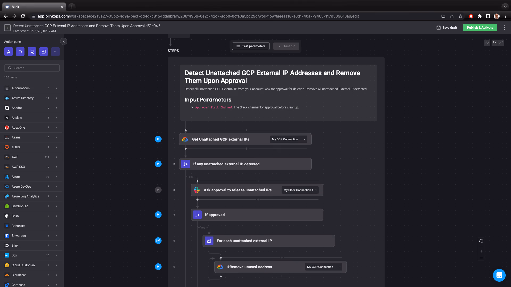Reload the browser page

(23, 16)
